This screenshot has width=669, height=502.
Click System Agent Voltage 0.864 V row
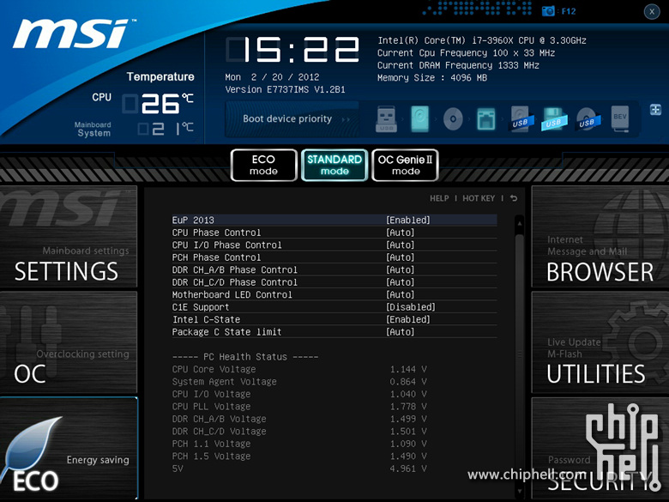[299, 381]
